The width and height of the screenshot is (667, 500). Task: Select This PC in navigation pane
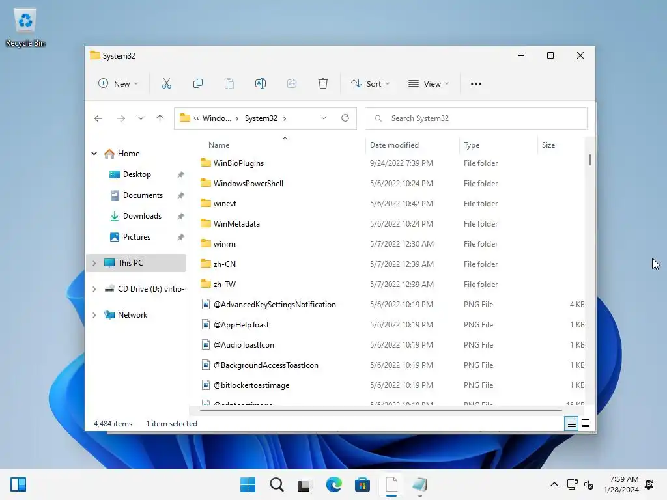[x=137, y=263]
